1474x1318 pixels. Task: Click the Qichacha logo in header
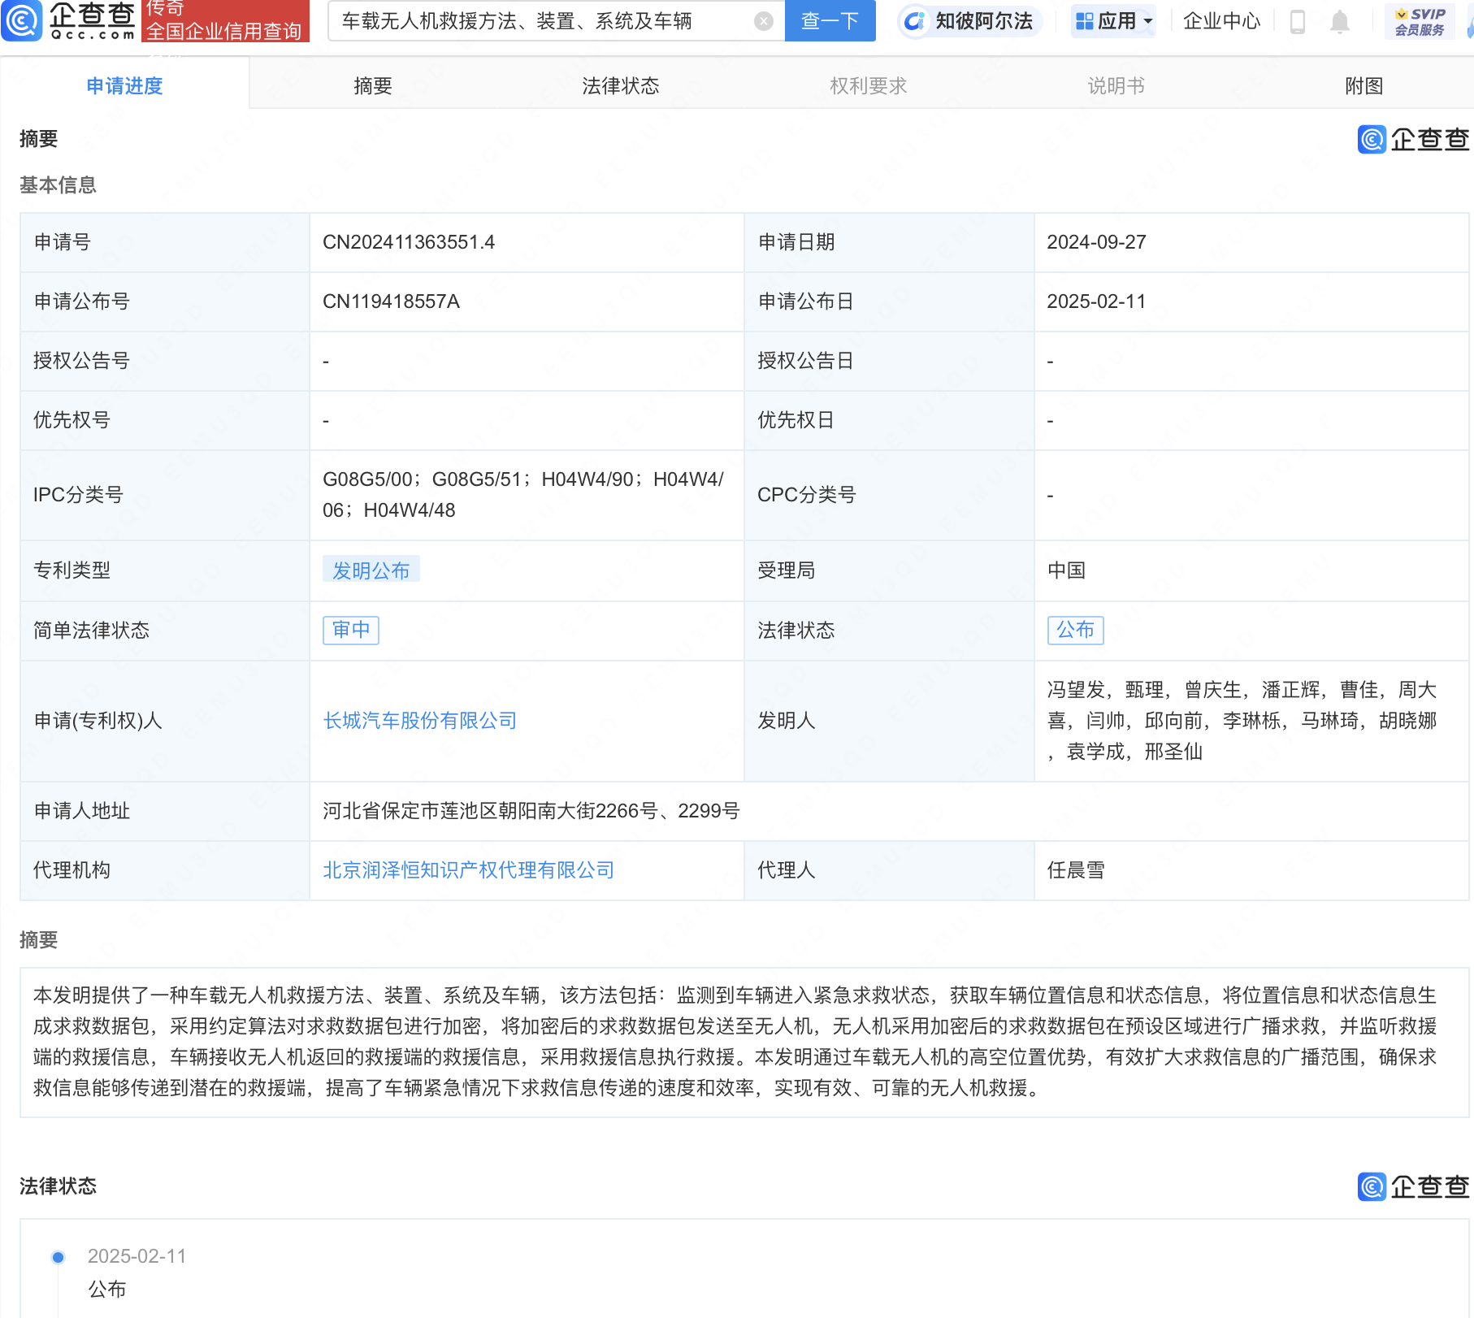(x=69, y=20)
